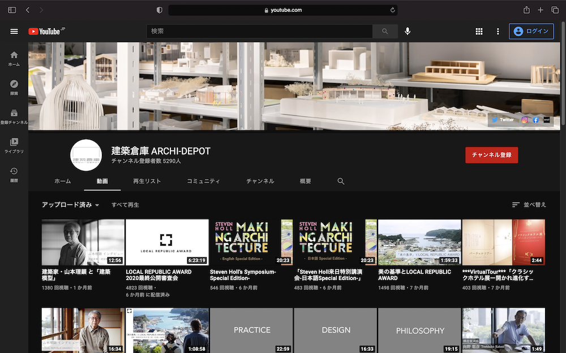Click the 検索 search input field
The height and width of the screenshot is (353, 566).
coord(260,31)
